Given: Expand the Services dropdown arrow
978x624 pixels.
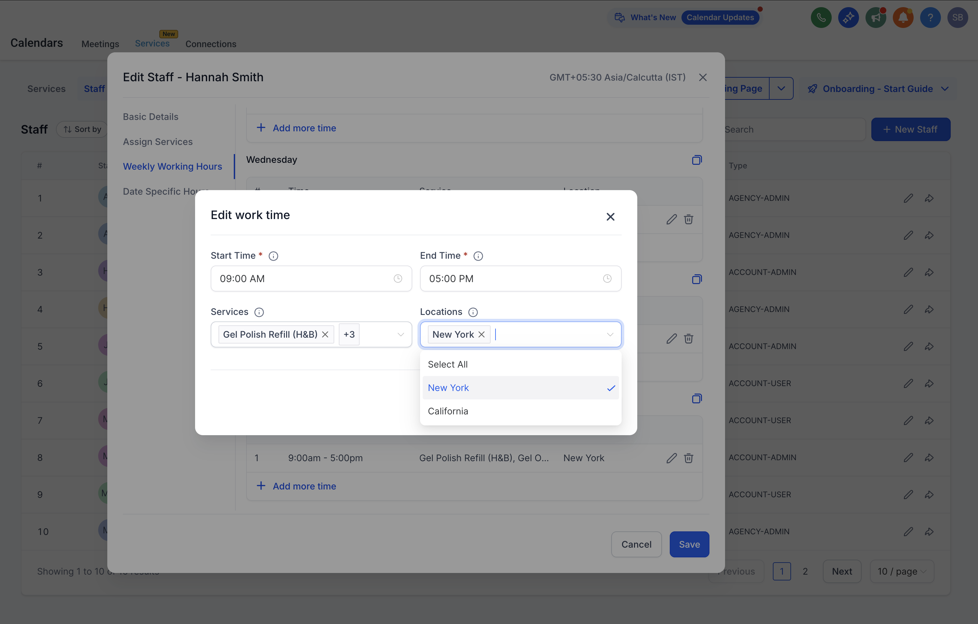Looking at the screenshot, I should click(x=401, y=334).
